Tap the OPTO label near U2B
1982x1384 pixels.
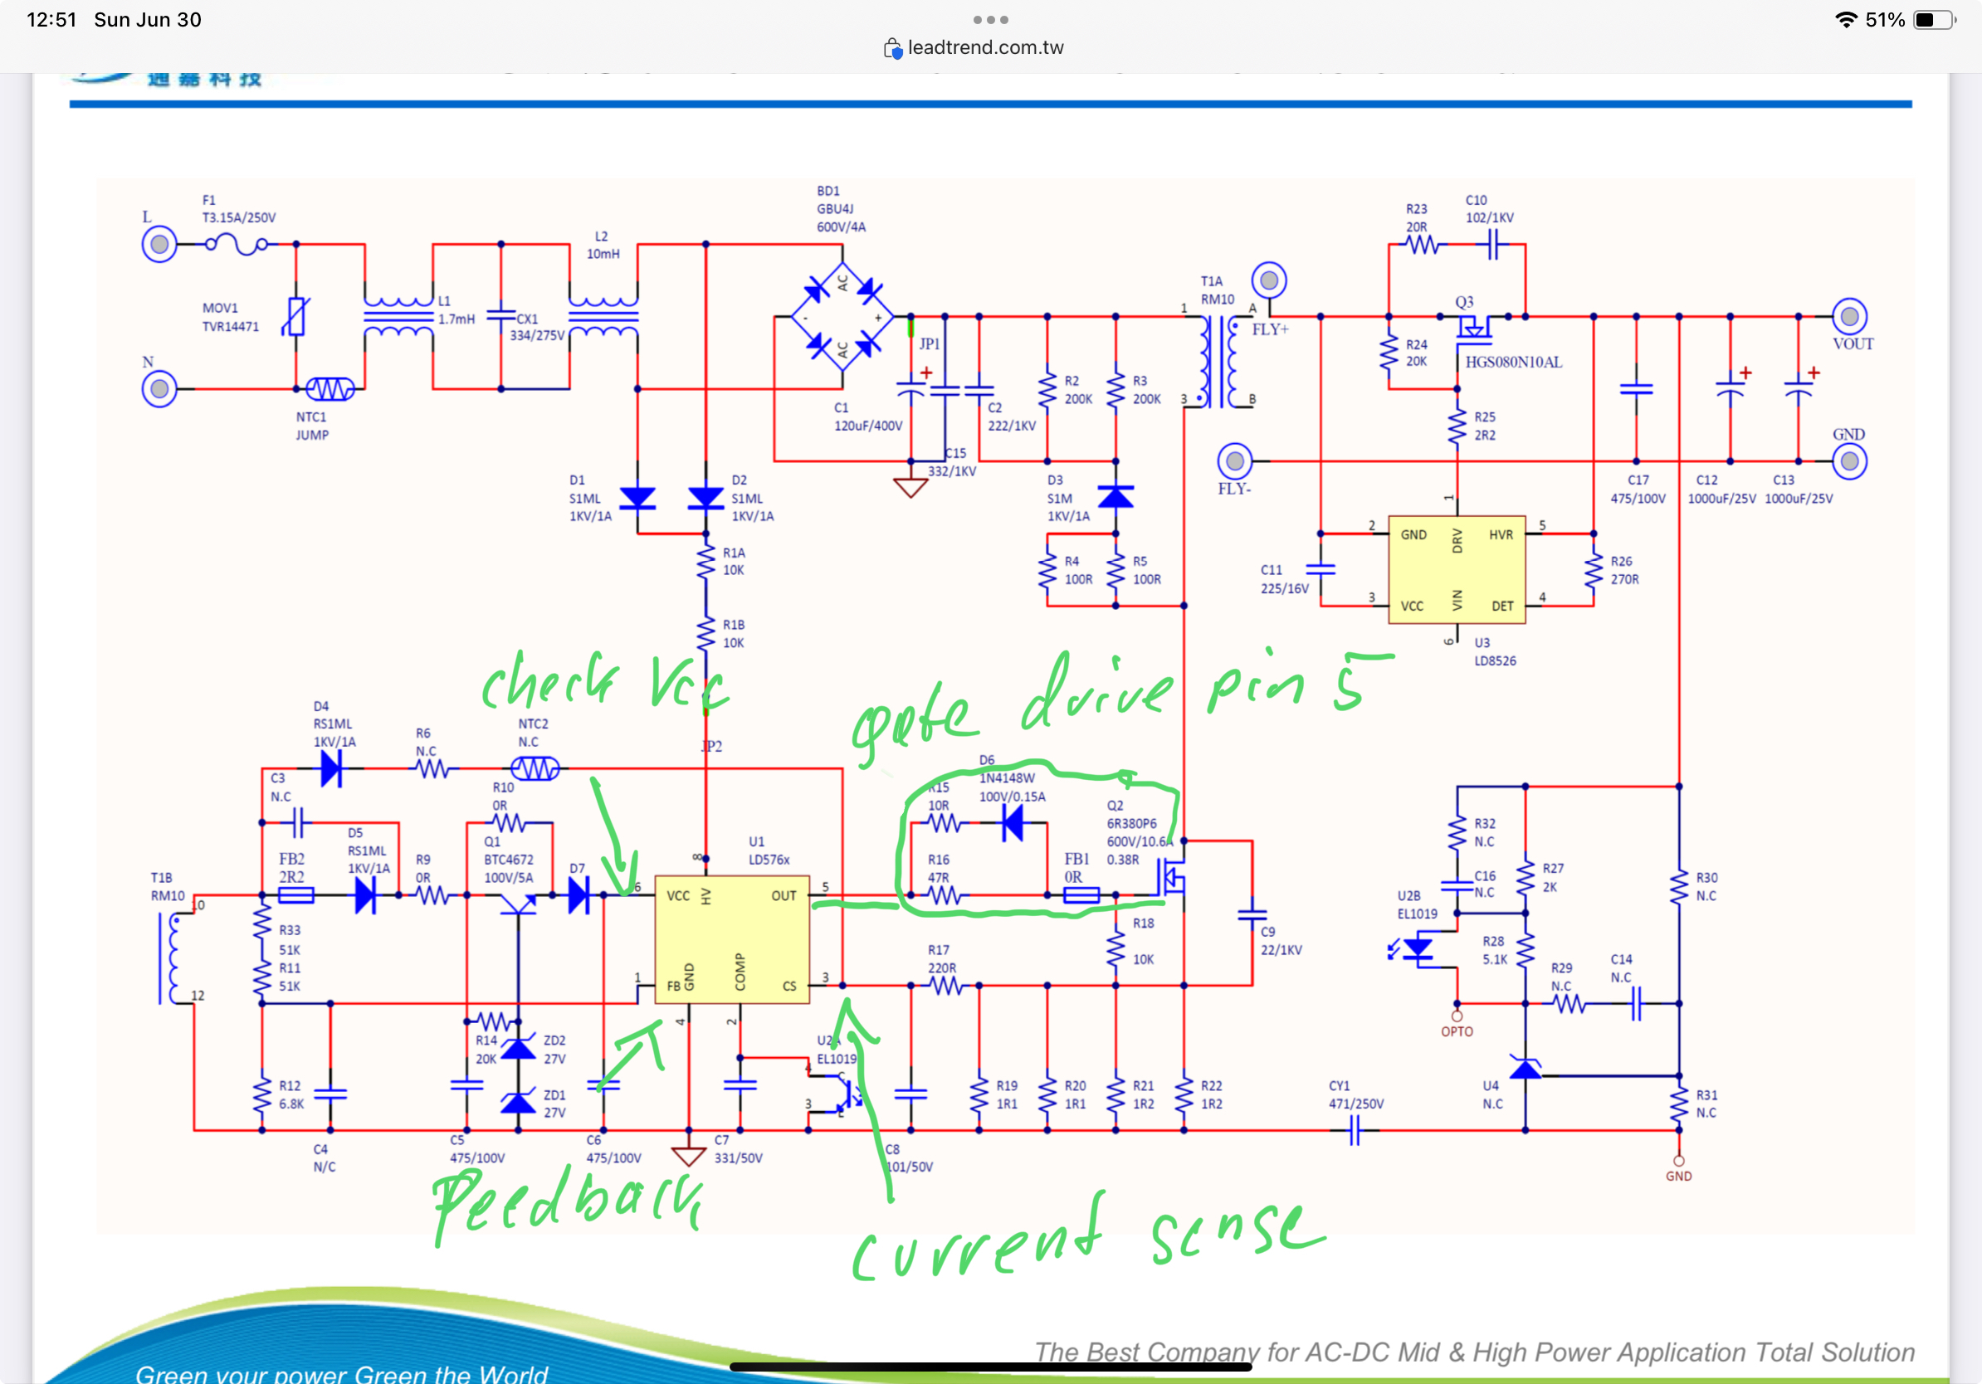coord(1457,1031)
